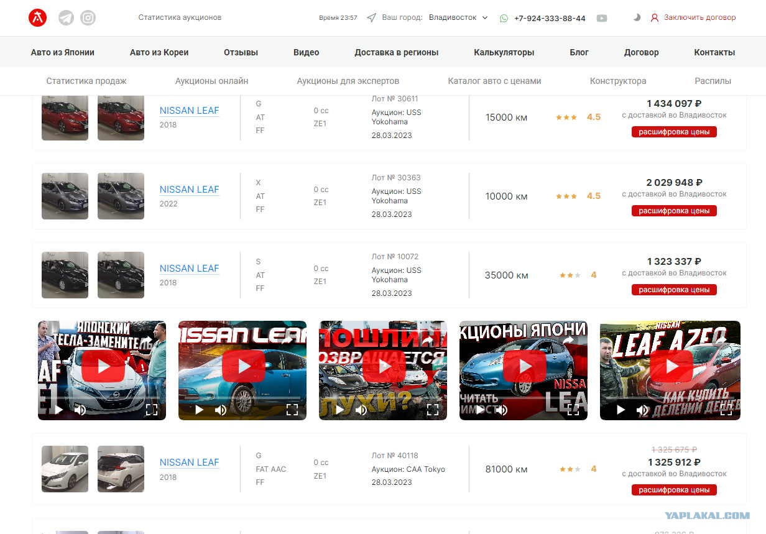766x534 pixels.
Task: Call phone number +7-924-333-88-44
Action: coord(550,18)
